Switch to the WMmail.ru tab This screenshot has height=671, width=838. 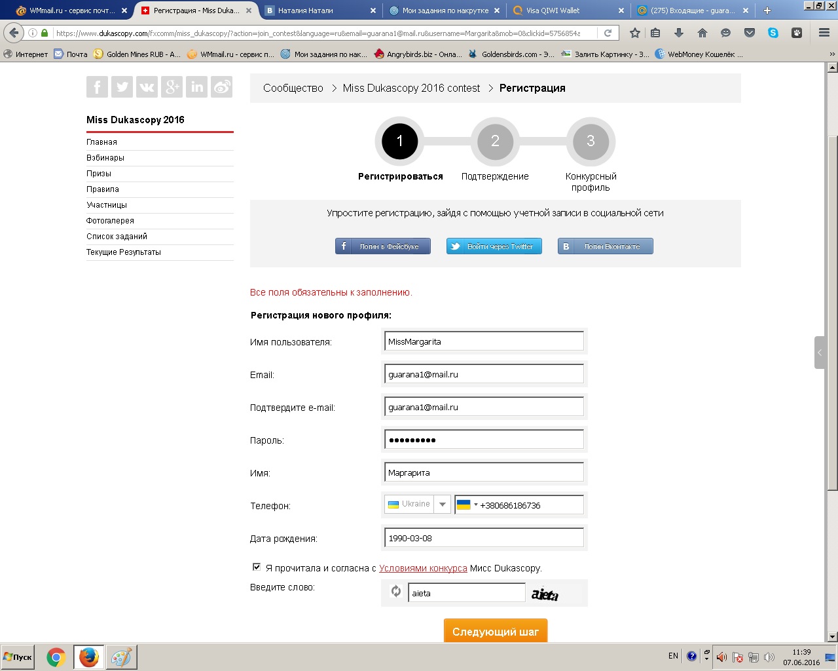click(71, 10)
